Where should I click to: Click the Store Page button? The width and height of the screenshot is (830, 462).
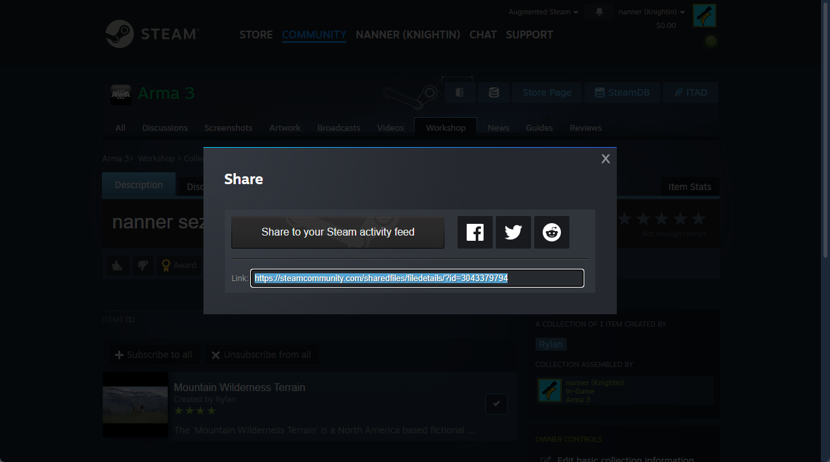(547, 92)
